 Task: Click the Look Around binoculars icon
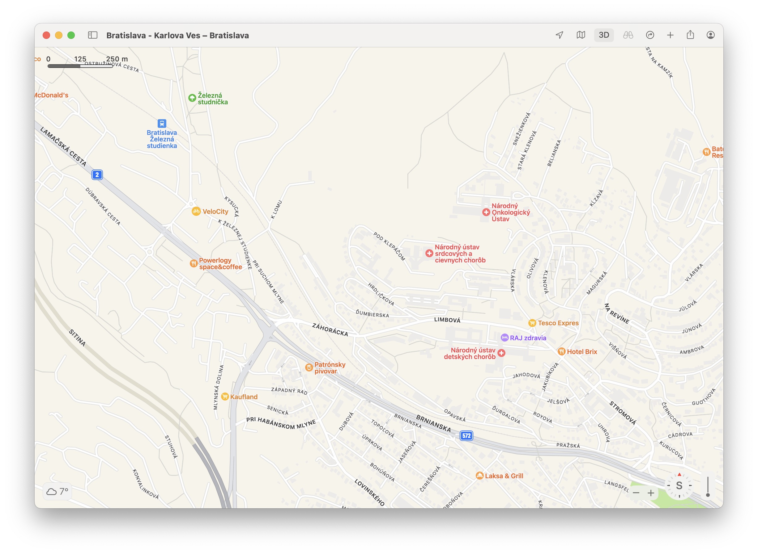click(628, 35)
